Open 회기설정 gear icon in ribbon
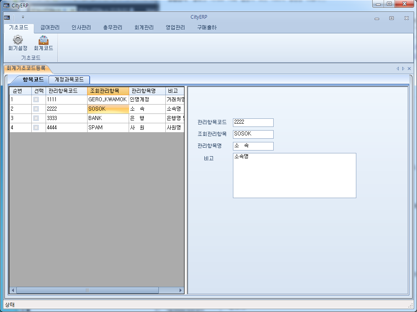 point(18,40)
